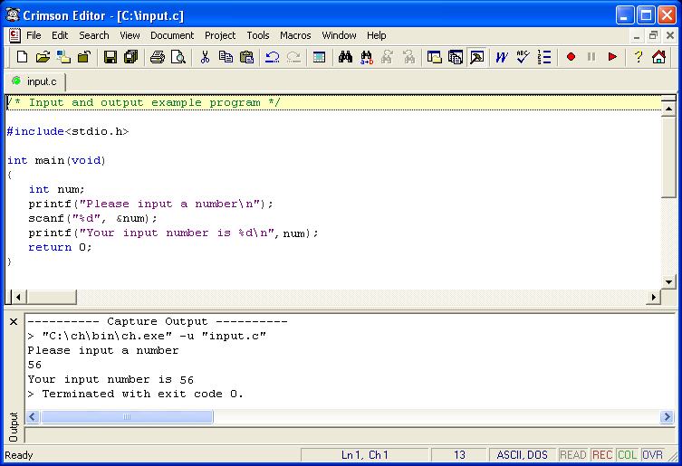Open Find using the binoculars icon
682x466 pixels.
345,58
